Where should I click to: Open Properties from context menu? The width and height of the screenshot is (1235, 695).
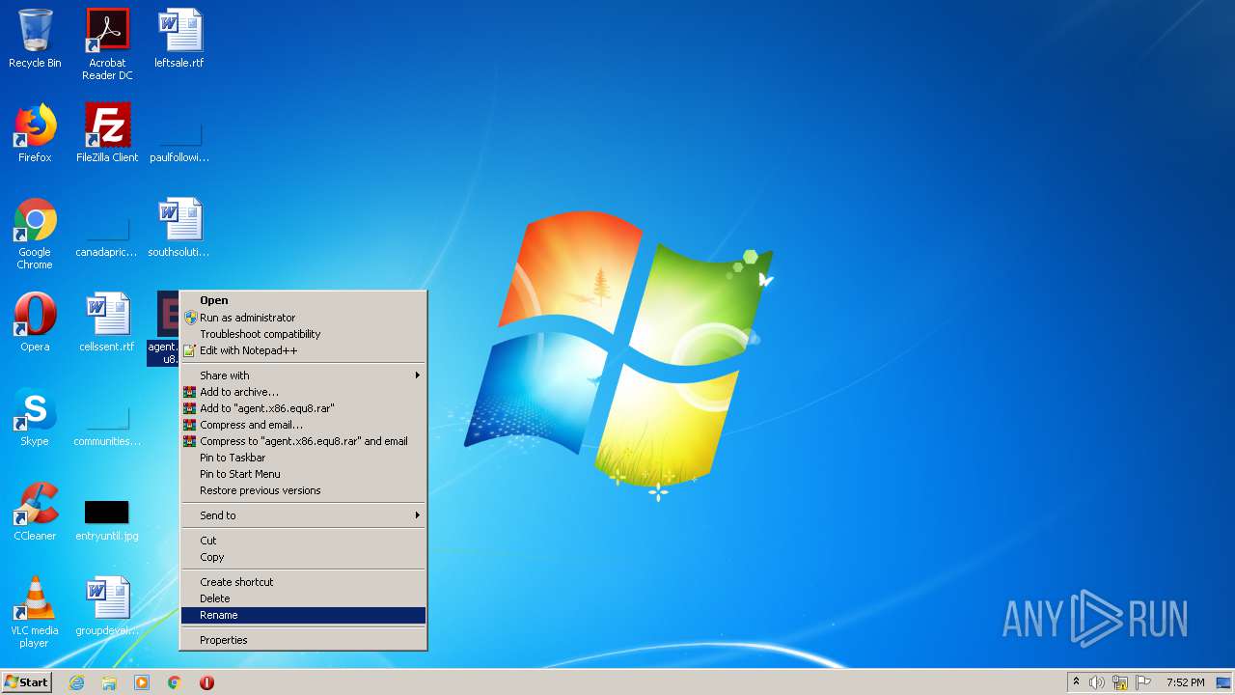coord(303,640)
